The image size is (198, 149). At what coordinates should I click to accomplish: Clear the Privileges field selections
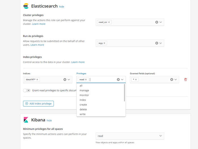click(x=118, y=79)
